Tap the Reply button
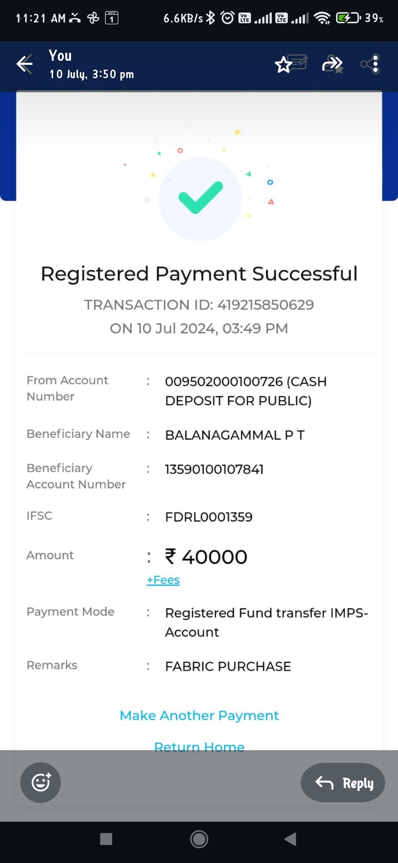This screenshot has height=863, width=398. point(343,782)
